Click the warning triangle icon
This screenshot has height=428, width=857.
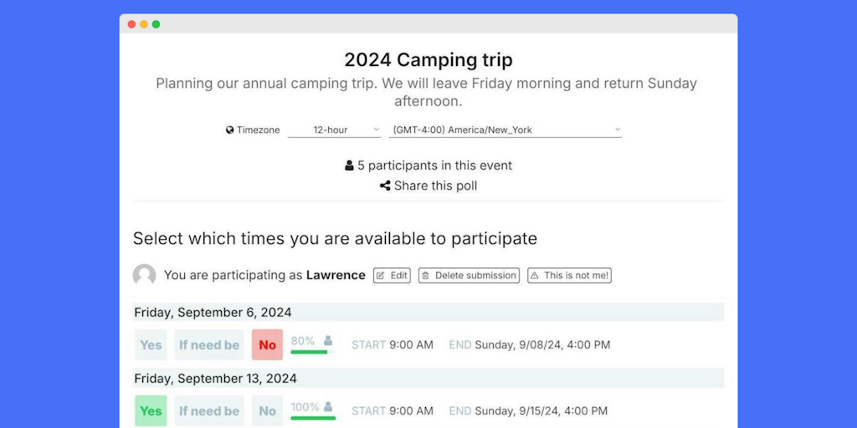pos(535,275)
